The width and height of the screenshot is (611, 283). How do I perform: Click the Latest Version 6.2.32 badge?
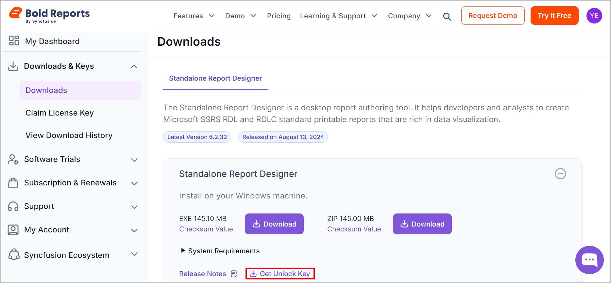[x=197, y=137]
